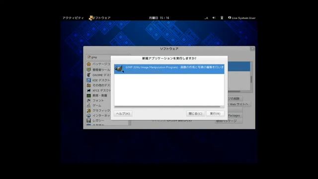Image resolution: width=318 pixels, height=179 pixels.
Task: Click the globe icon beside インターネット
Action: [x=88, y=115]
